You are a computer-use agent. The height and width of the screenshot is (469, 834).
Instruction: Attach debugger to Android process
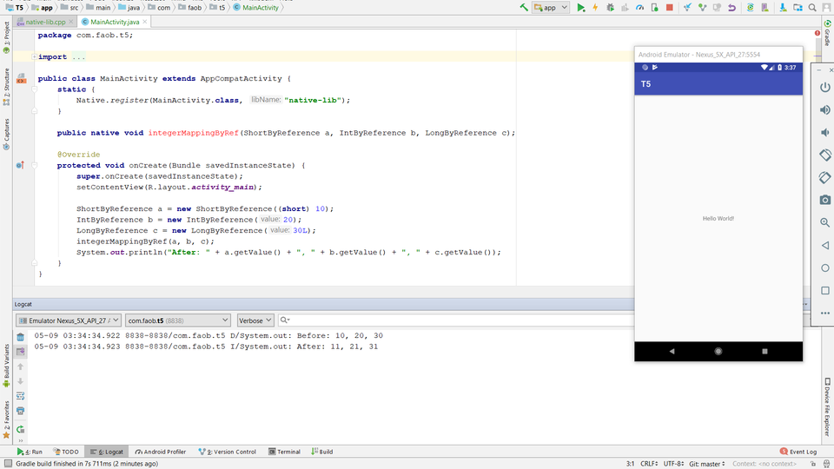pos(655,8)
